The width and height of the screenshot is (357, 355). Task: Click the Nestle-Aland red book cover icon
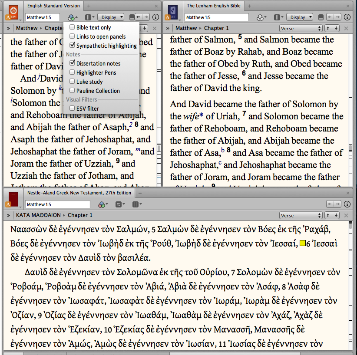[13, 200]
